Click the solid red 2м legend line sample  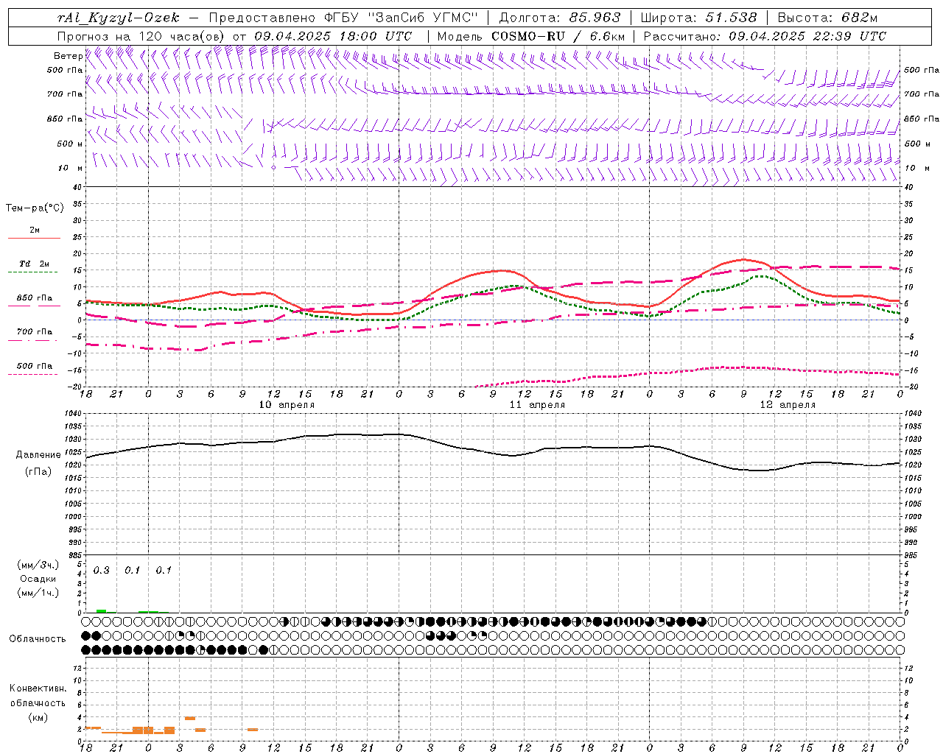coord(34,239)
